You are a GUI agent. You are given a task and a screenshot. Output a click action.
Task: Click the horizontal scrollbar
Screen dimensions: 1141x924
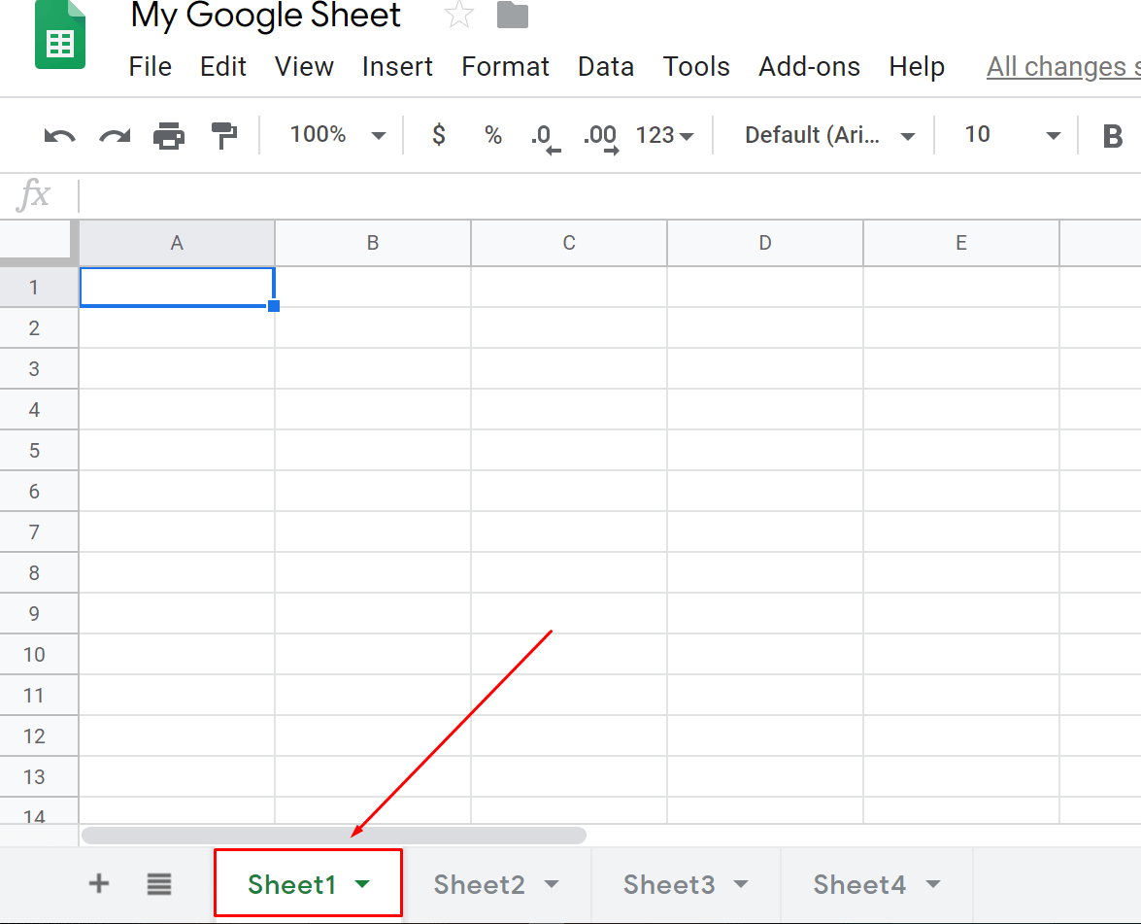(335, 835)
